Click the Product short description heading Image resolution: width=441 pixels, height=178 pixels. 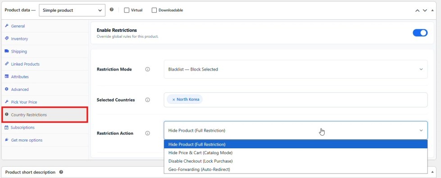[30, 172]
